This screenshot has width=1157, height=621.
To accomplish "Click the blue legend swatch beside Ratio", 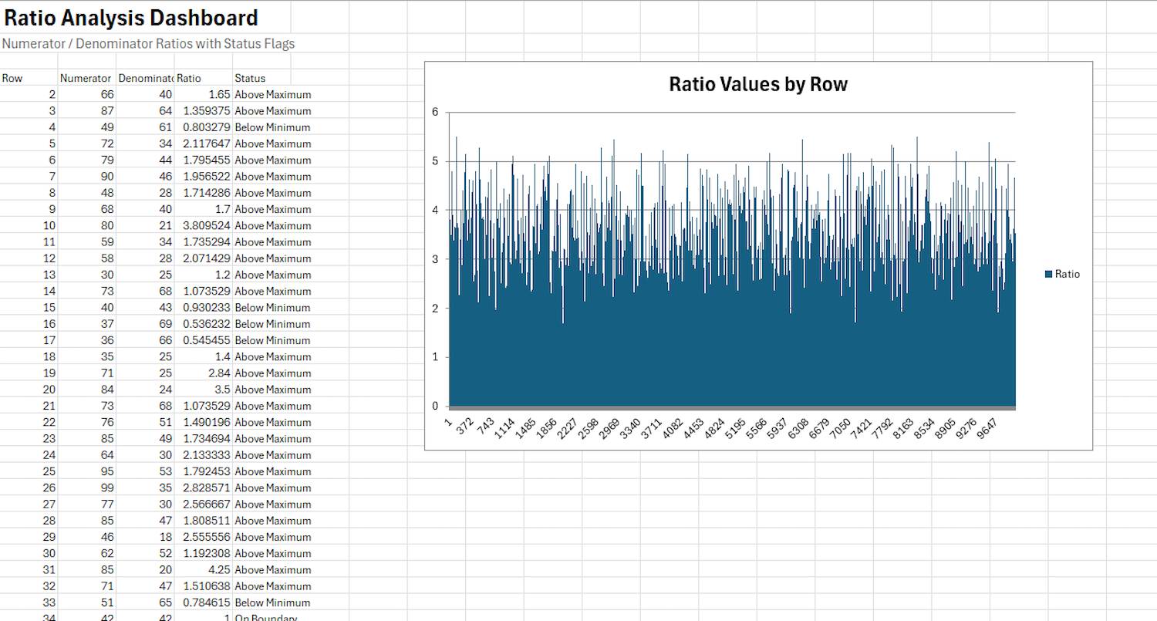I will coord(1049,274).
